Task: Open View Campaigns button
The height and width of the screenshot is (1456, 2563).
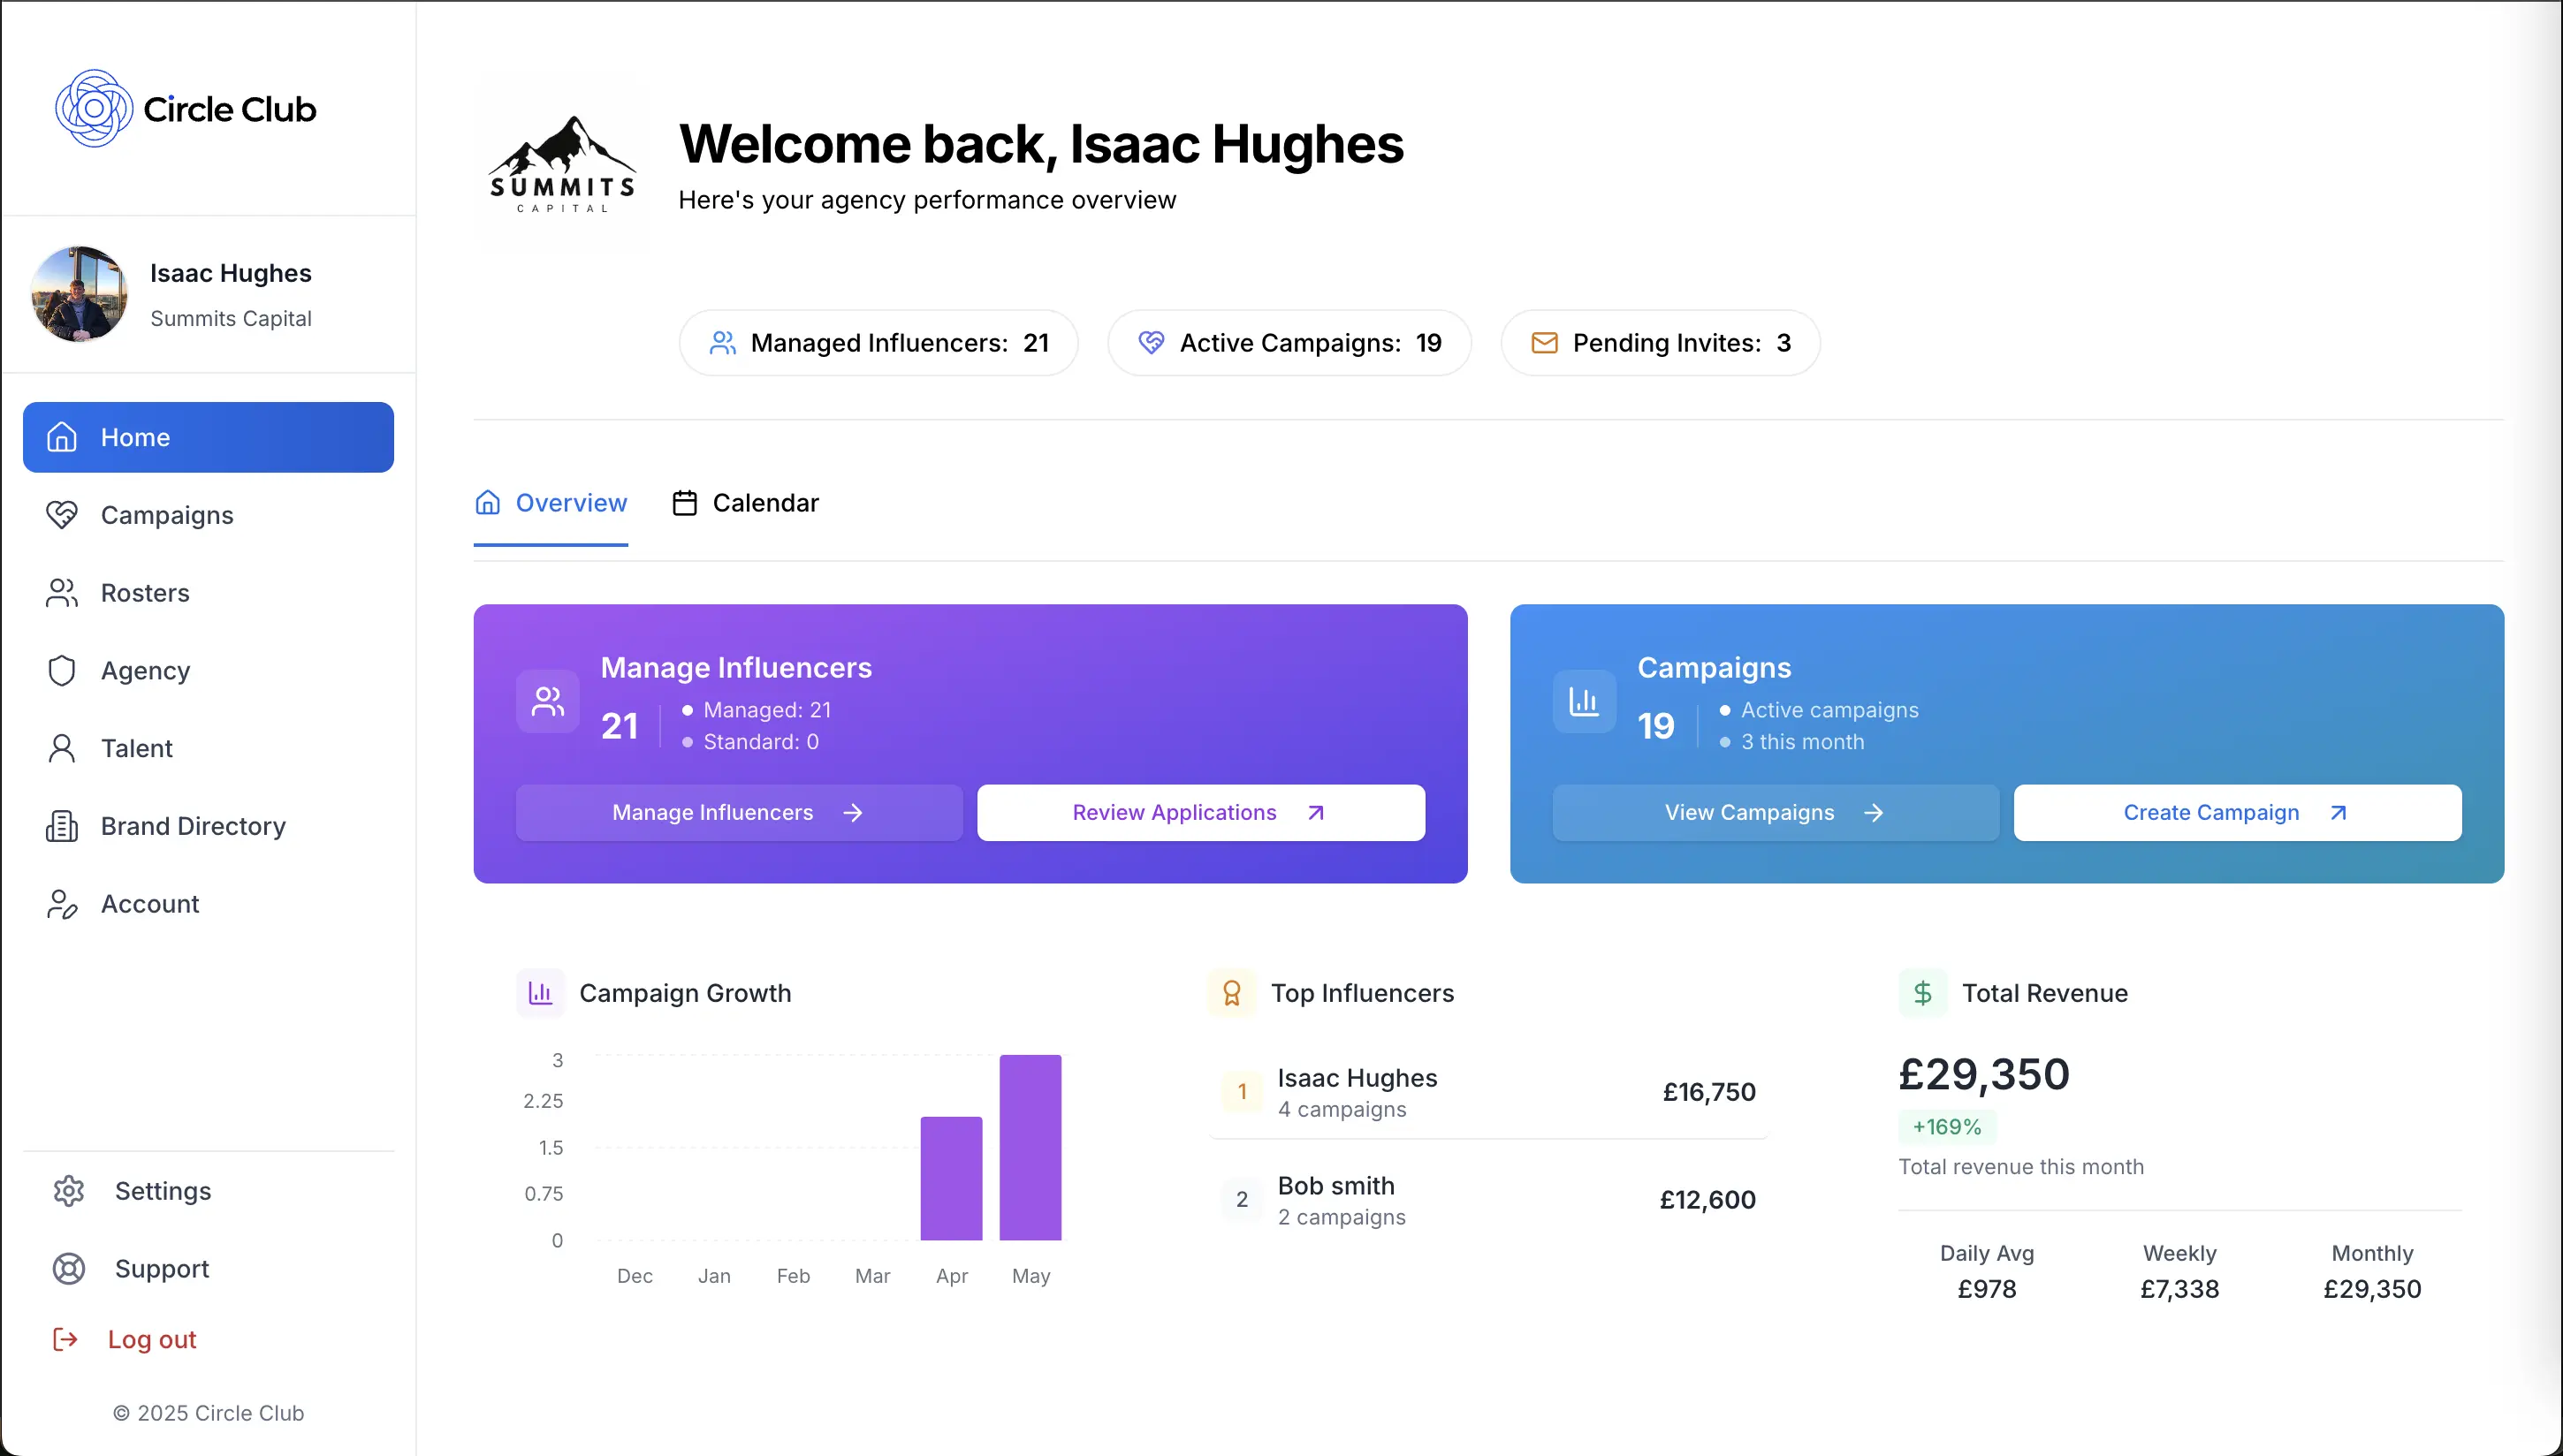Action: (1775, 813)
